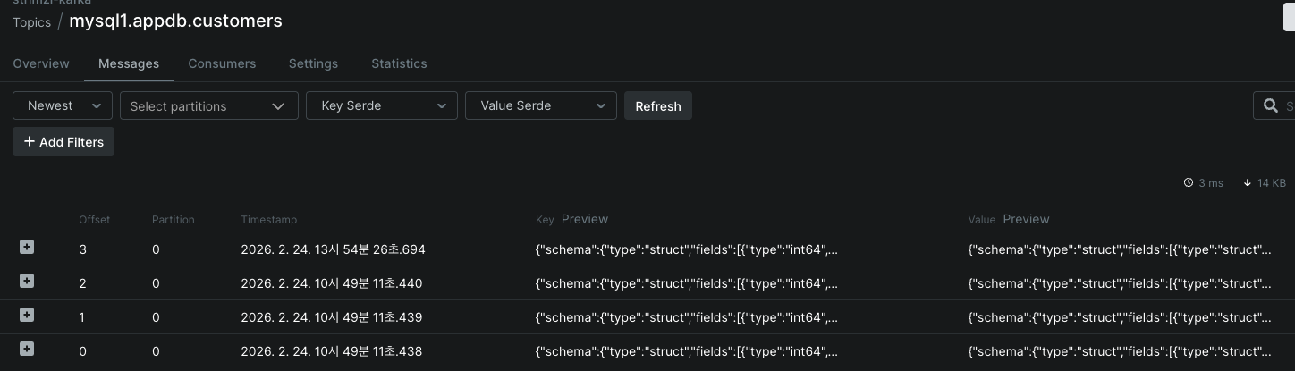Viewport: 1295px width, 371px height.
Task: Open the Value Serde dropdown
Action: pyautogui.click(x=541, y=105)
